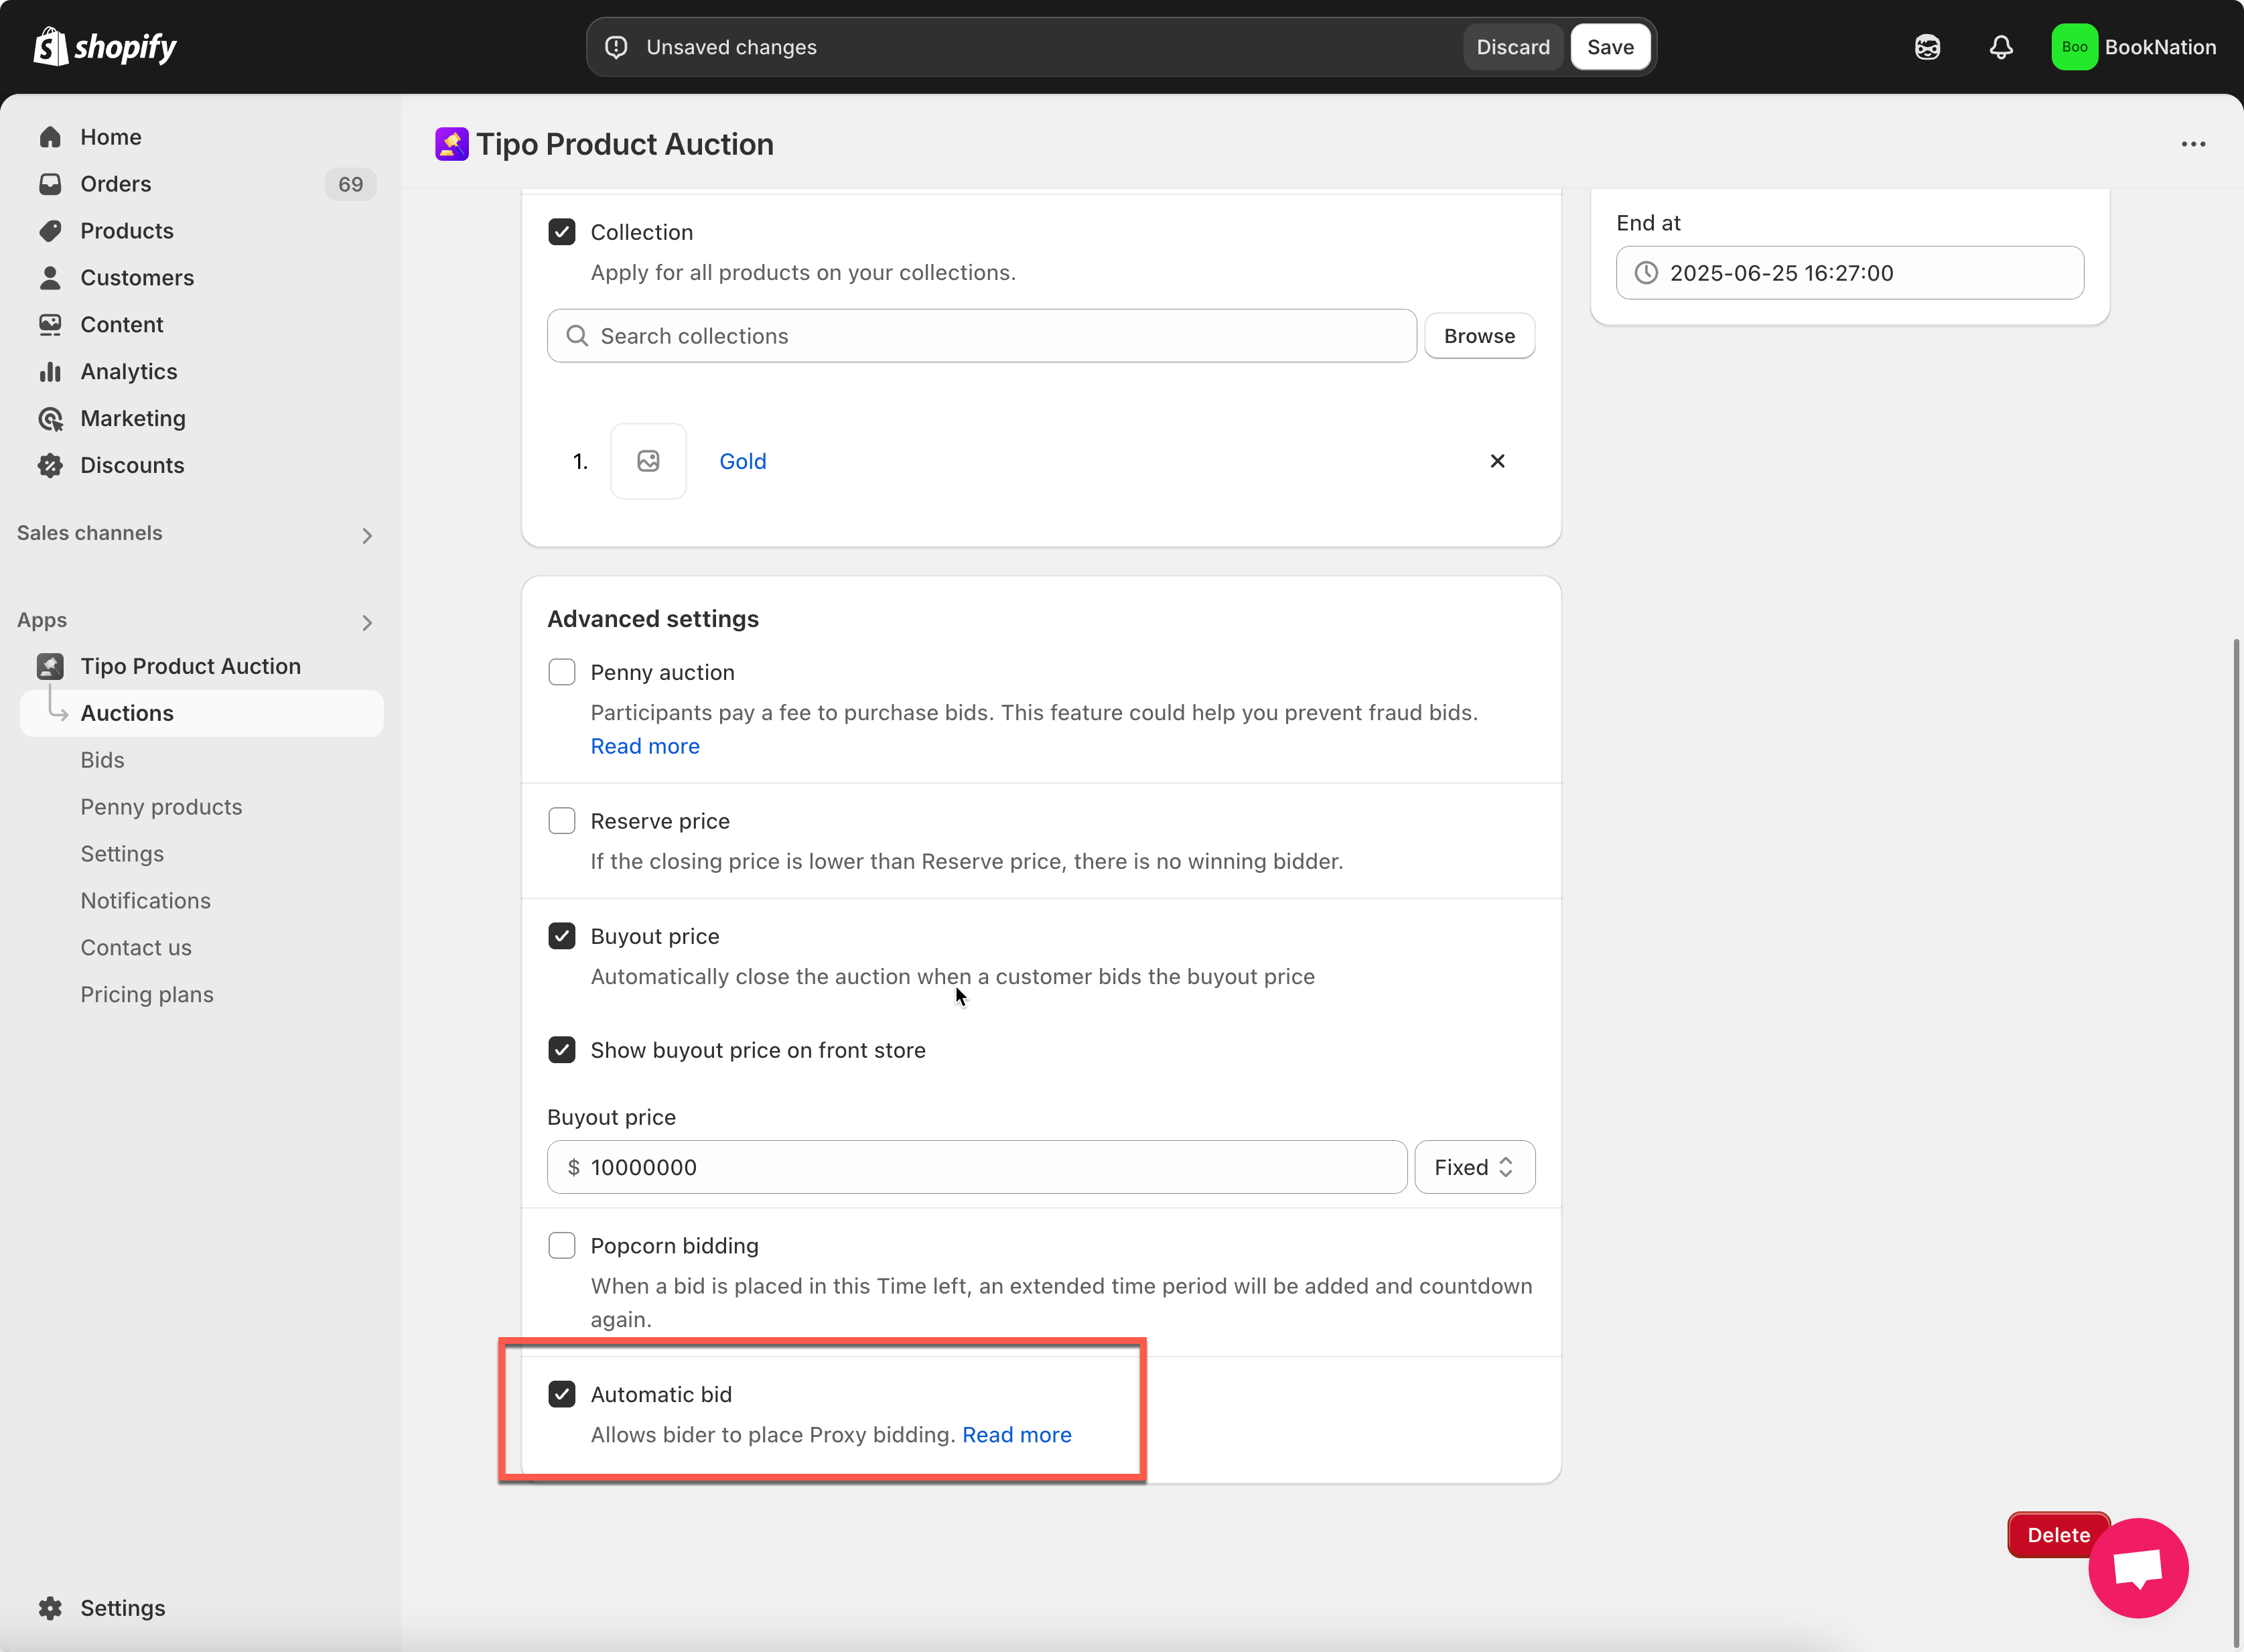This screenshot has height=1652, width=2244.
Task: Click the Gold collection image placeholder
Action: tap(648, 461)
